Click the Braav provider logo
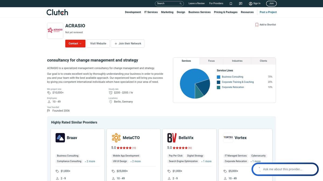Image resolution: width=323 pixels, height=181 pixels. coord(60,138)
